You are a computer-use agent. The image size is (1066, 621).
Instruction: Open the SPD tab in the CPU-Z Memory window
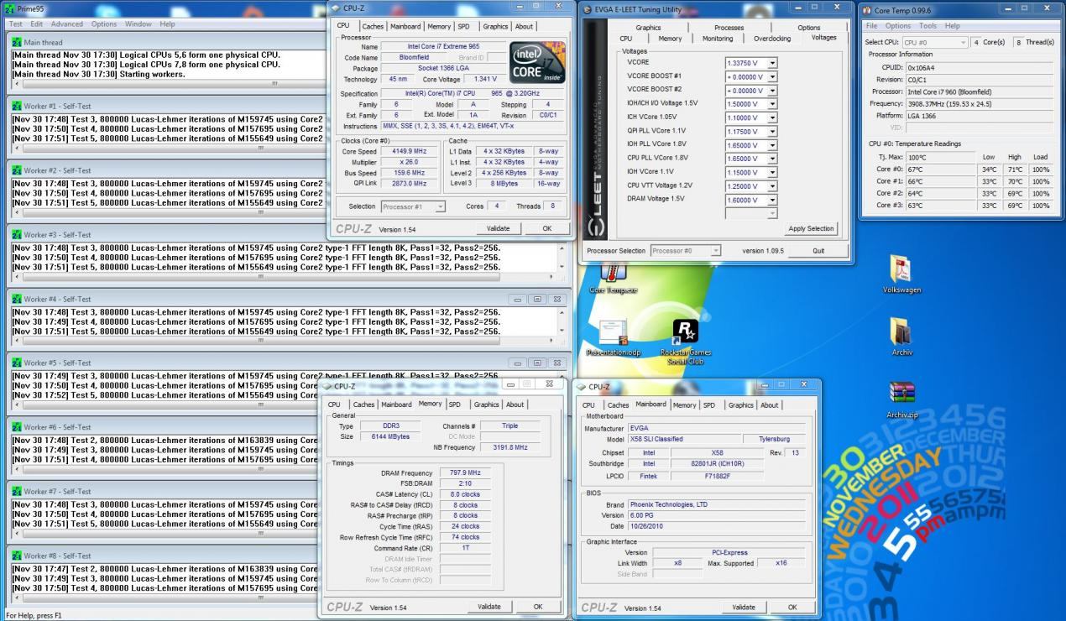pos(456,404)
